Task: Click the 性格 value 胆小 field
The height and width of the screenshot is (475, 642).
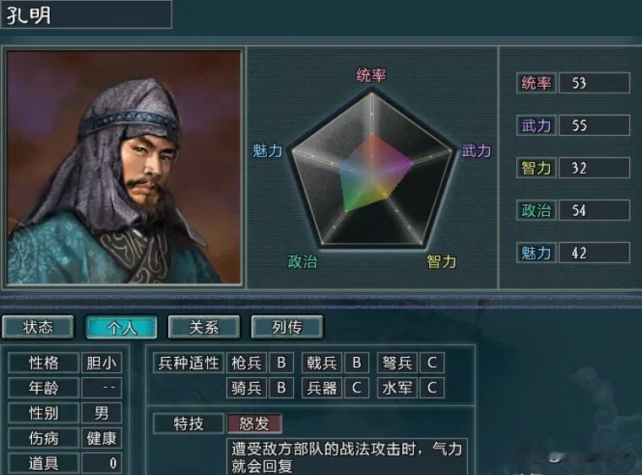Action: (x=101, y=363)
